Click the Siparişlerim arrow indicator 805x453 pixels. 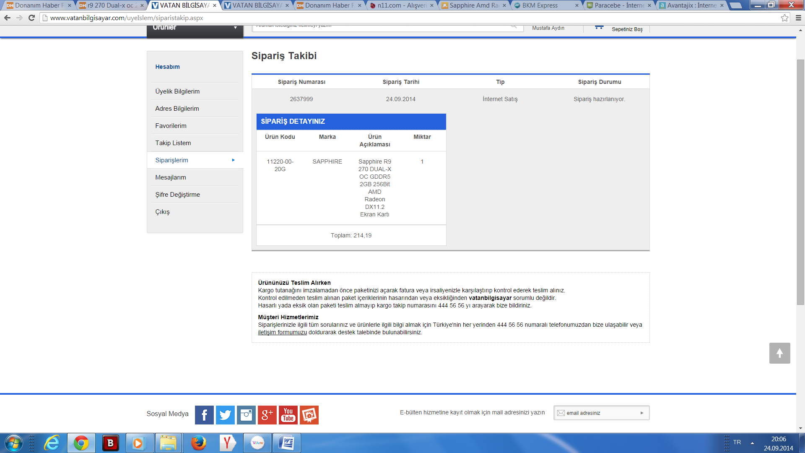click(234, 160)
